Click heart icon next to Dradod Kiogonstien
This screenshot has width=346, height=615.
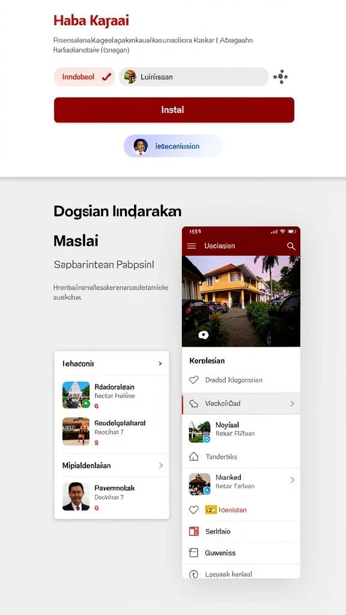[x=194, y=380]
